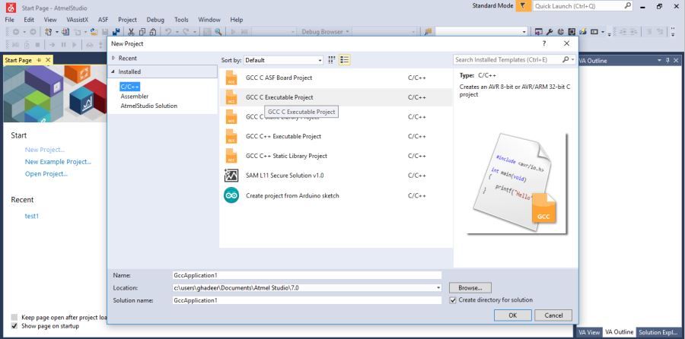Click the New Project toolbar icon
Viewport: 685px width, 339px height.
point(49,32)
